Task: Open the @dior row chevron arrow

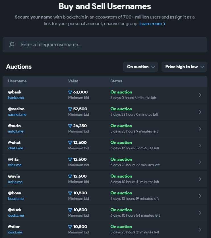Action: pyautogui.click(x=200, y=229)
